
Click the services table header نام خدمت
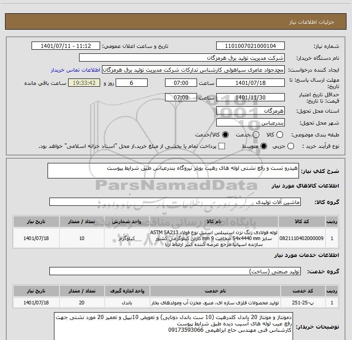coord(215,291)
